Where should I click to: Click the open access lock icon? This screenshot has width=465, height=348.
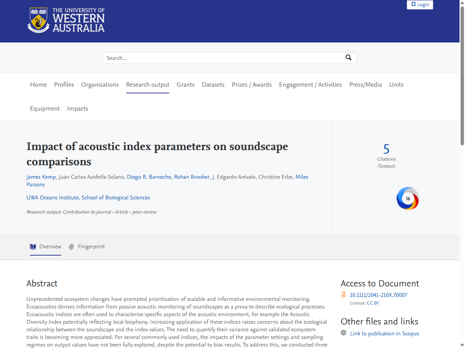pyautogui.click(x=344, y=294)
